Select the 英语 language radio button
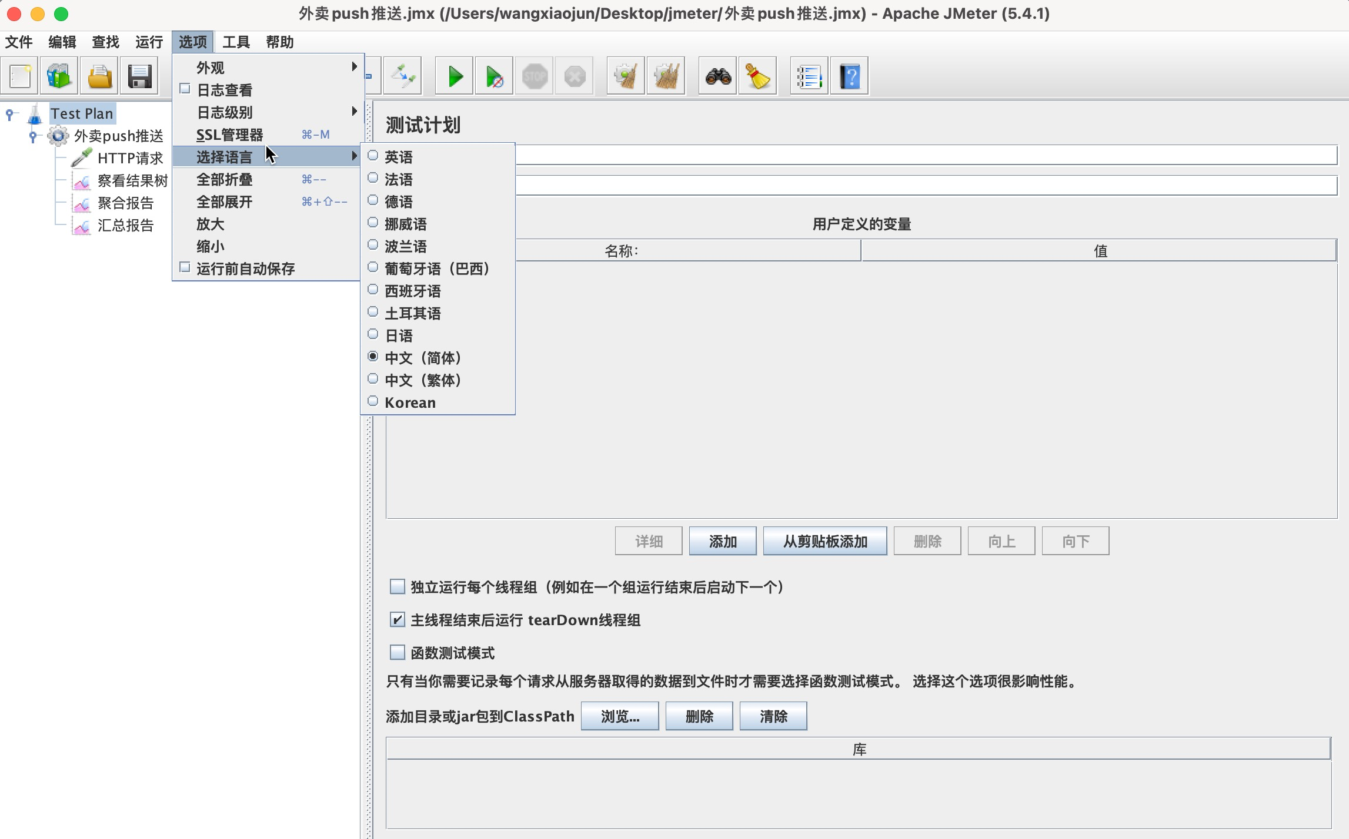Viewport: 1349px width, 839px height. coord(373,156)
